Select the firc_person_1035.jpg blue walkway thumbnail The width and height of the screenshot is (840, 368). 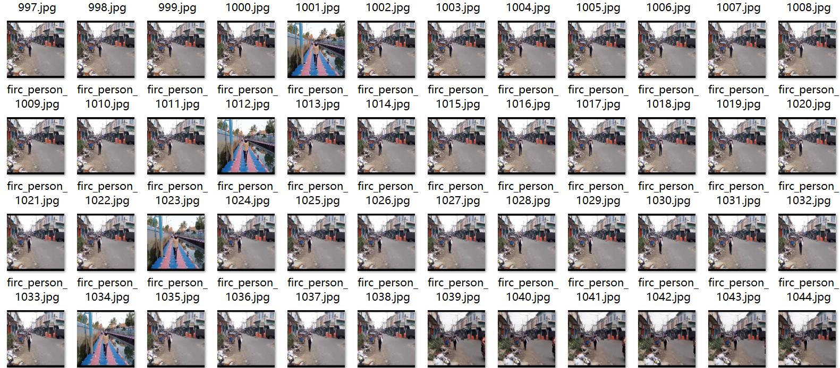point(176,242)
